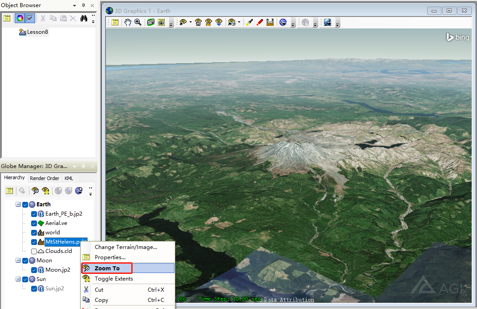This screenshot has height=309, width=477.
Task: Click the home view eye icon
Action: pyautogui.click(x=198, y=22)
